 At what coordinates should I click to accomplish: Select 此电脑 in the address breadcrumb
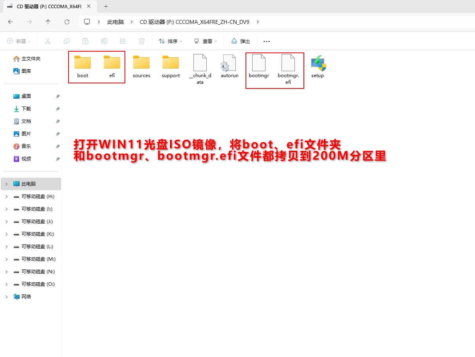coord(116,22)
